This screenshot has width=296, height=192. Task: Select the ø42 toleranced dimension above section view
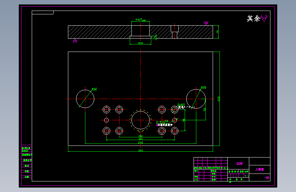(140, 20)
